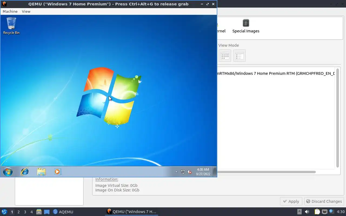
Task: Switch to workspace 3 in panel
Action: pyautogui.click(x=25, y=212)
